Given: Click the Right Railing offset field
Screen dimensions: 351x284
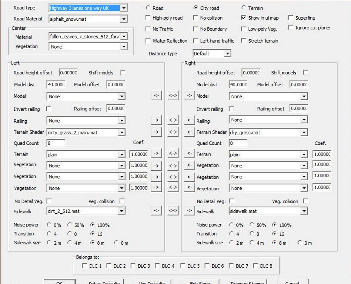Looking at the screenshot, I should [x=299, y=108].
